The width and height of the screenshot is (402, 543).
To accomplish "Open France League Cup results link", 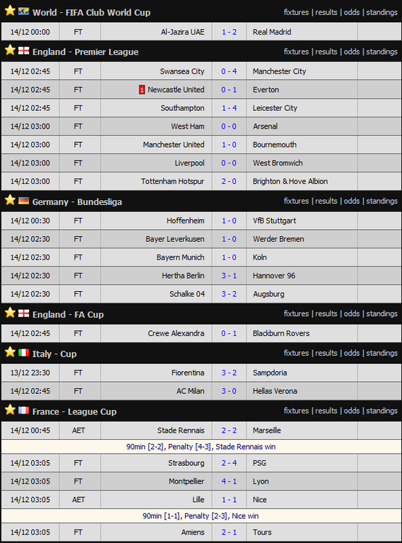I will tap(326, 411).
